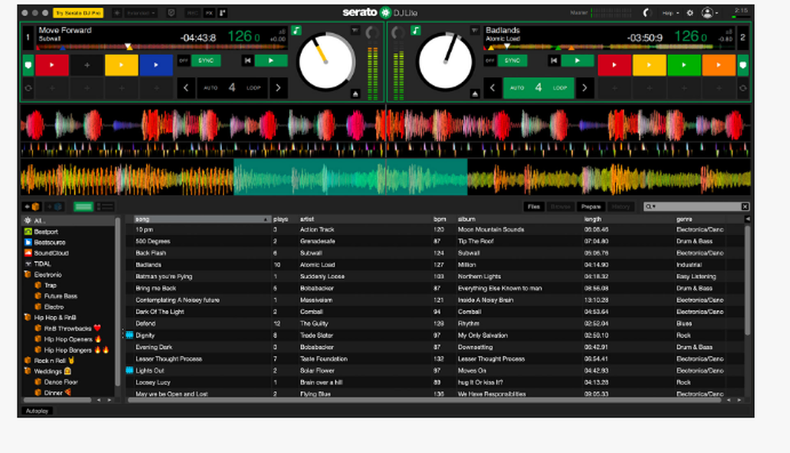Switch library to simple list view
790x453 pixels.
pos(105,206)
